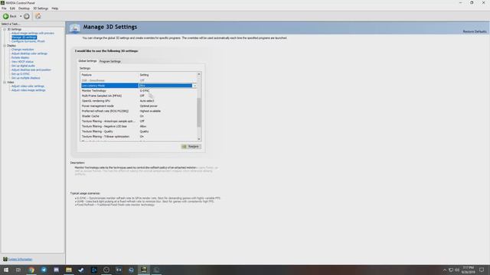Open the Windows Start menu

(x=6, y=270)
